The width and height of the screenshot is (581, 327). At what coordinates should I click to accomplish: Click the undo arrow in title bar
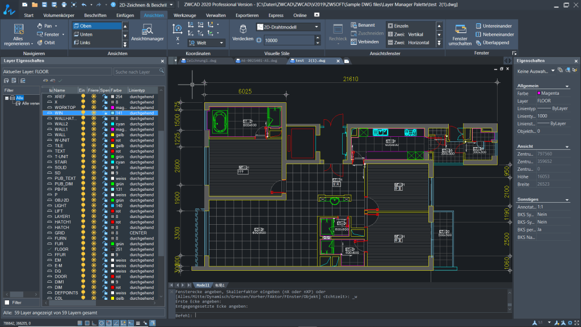pyautogui.click(x=83, y=4)
